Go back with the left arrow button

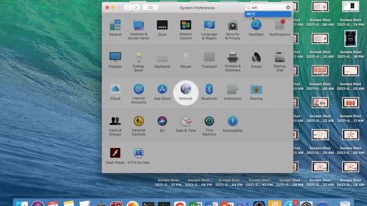128,7
